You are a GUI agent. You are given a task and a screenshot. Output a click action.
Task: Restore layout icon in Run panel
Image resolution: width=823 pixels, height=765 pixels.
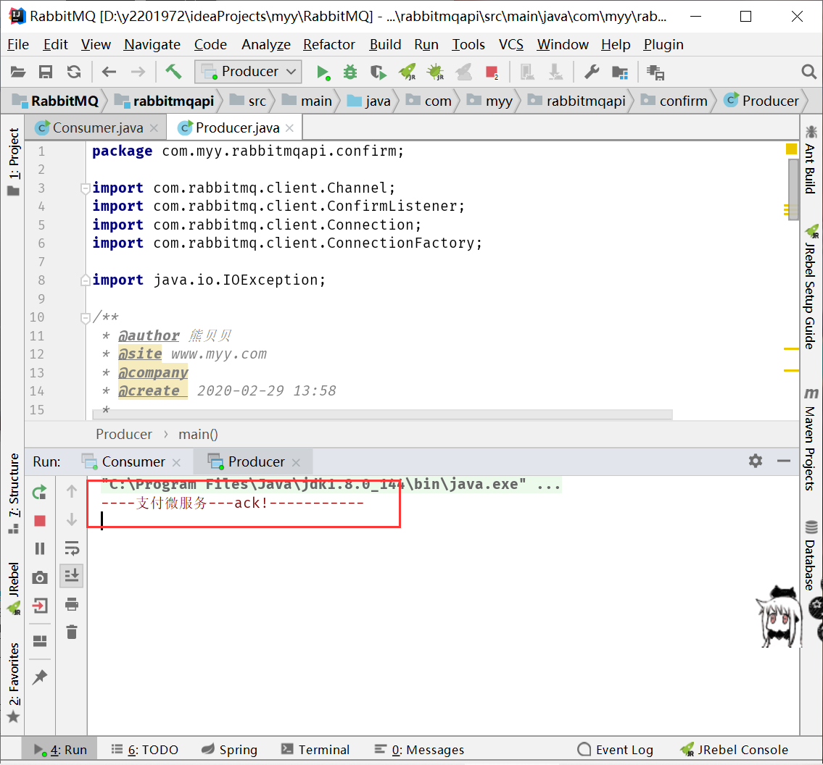click(x=40, y=640)
